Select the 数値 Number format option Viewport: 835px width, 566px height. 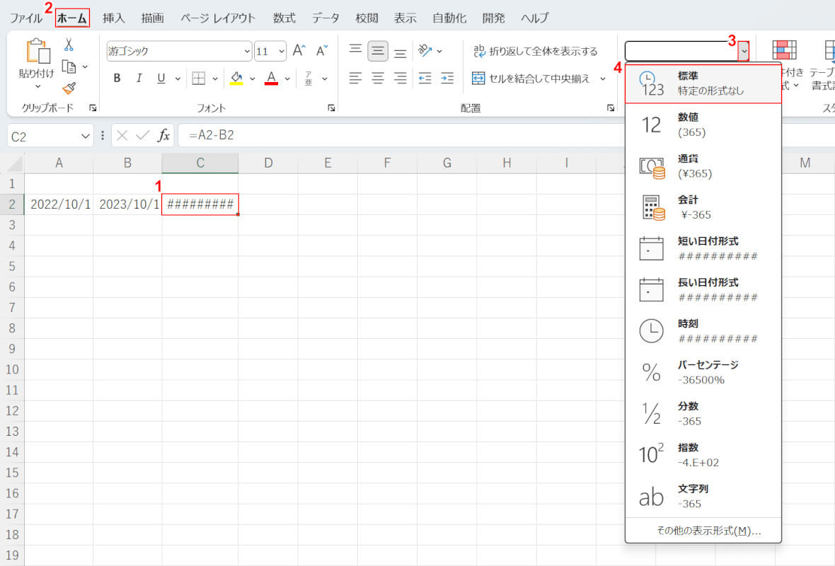click(x=703, y=125)
